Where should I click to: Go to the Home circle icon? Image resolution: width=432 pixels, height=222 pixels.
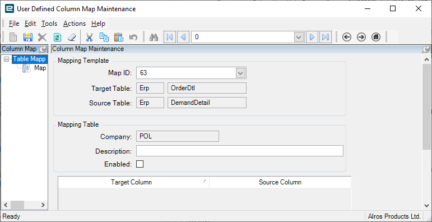click(376, 37)
